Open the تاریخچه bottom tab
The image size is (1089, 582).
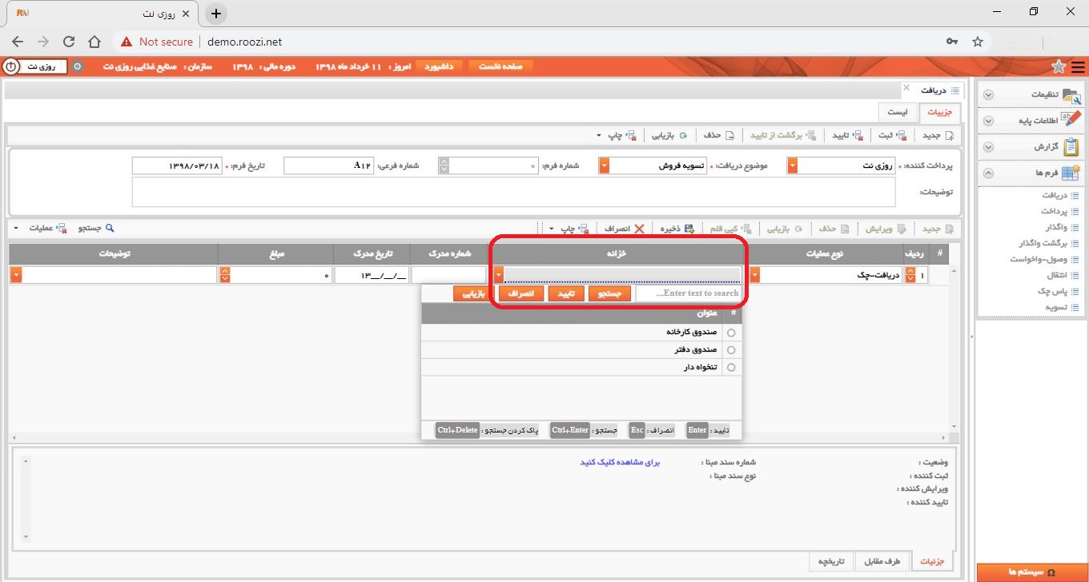coord(831,561)
